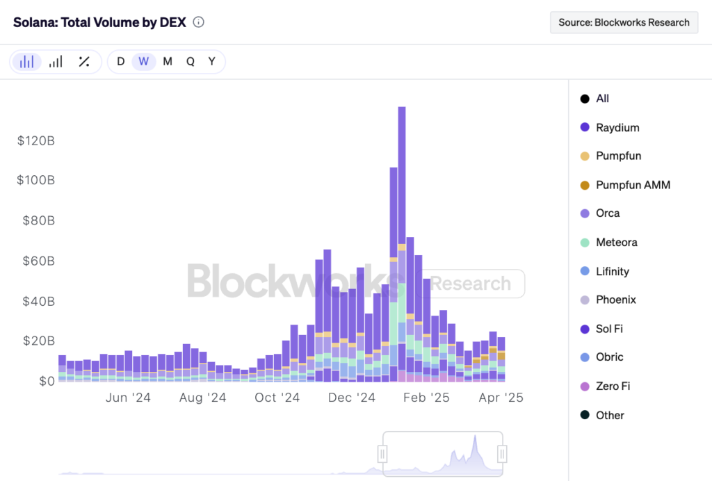
Task: Toggle the Lifinity series visibility
Action: (612, 271)
